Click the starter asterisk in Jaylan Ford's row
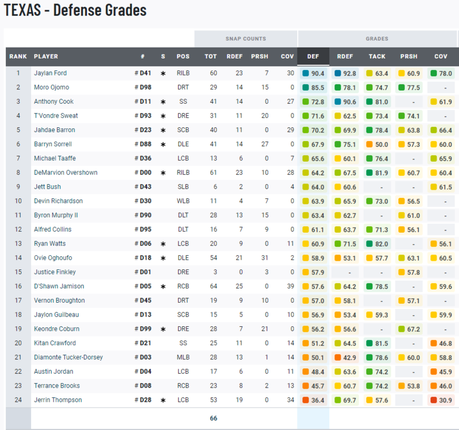The height and width of the screenshot is (430, 459). (163, 74)
